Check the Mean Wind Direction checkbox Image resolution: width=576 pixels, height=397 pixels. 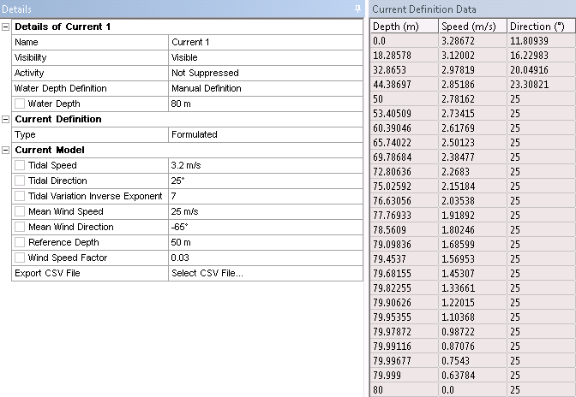pos(20,227)
